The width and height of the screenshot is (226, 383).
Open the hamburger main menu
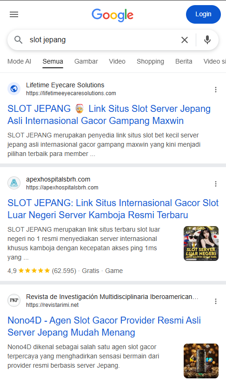(x=14, y=14)
